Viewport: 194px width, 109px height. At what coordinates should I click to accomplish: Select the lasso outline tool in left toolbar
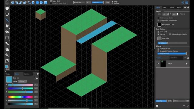[x=7, y=14]
